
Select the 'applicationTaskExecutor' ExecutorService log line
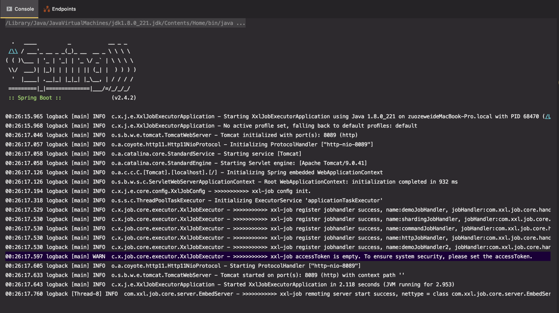[194, 200]
